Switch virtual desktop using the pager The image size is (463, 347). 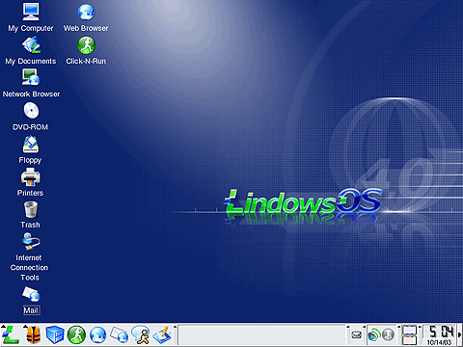pyautogui.click(x=410, y=335)
